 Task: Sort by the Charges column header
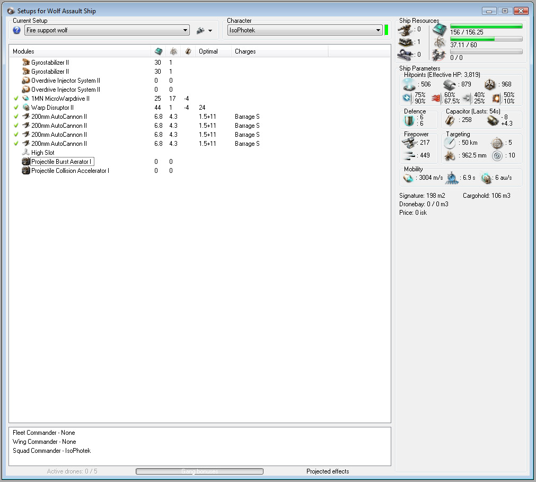point(245,51)
